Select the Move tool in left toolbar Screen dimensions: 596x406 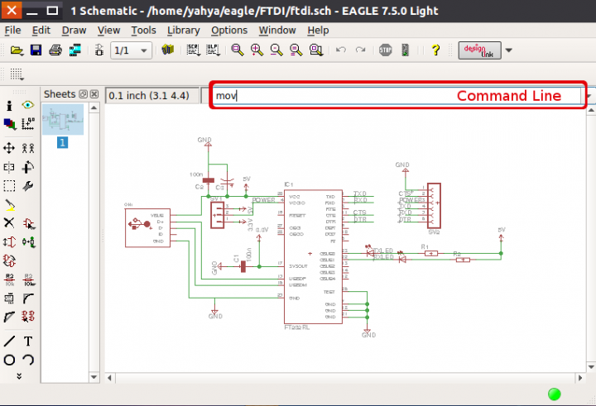pos(9,148)
